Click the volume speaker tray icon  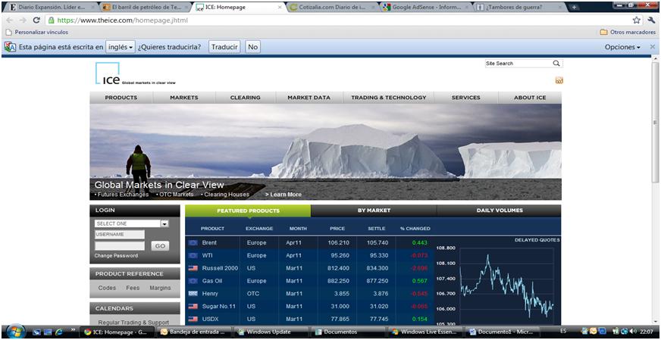632,332
